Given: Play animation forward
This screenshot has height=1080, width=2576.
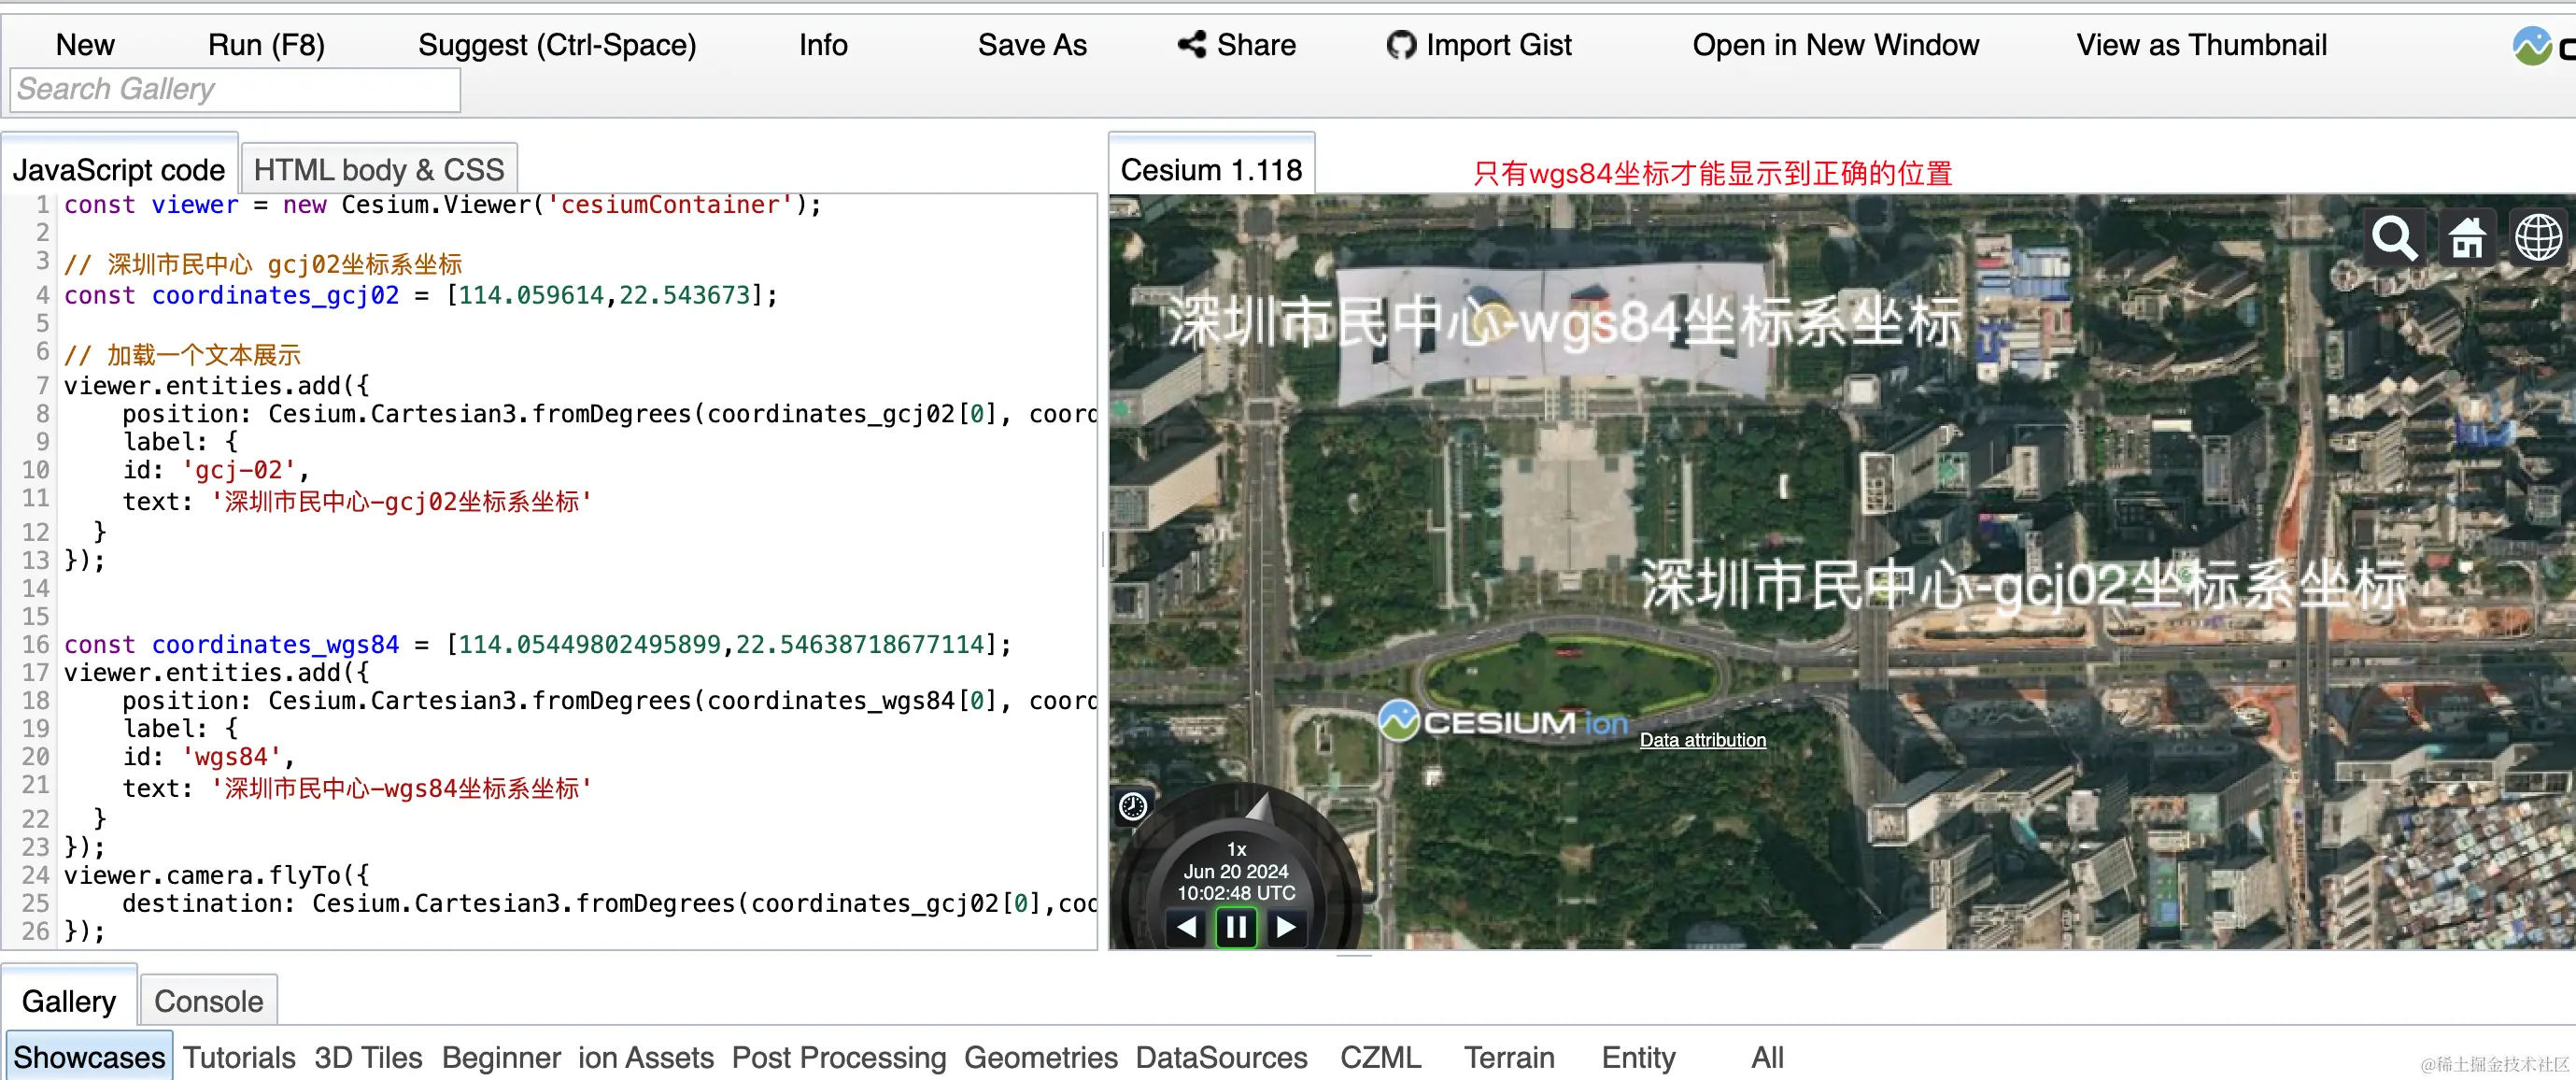Looking at the screenshot, I should coord(1286,927).
